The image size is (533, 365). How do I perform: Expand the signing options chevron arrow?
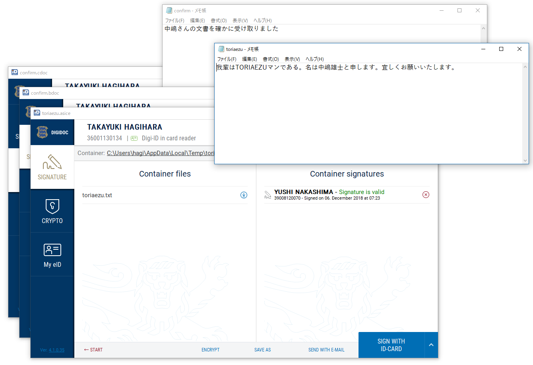(431, 345)
